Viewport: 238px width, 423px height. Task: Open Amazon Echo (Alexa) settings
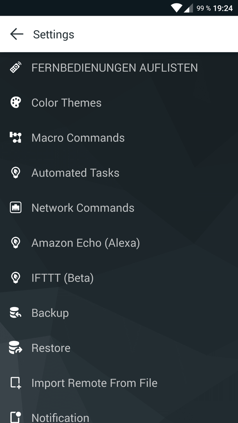(x=119, y=243)
